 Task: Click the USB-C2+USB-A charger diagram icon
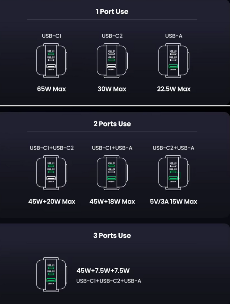pyautogui.click(x=173, y=173)
